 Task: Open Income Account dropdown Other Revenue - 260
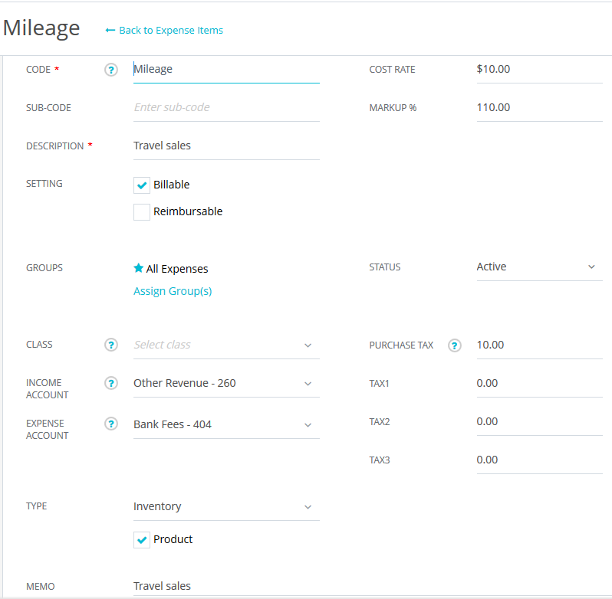point(226,384)
